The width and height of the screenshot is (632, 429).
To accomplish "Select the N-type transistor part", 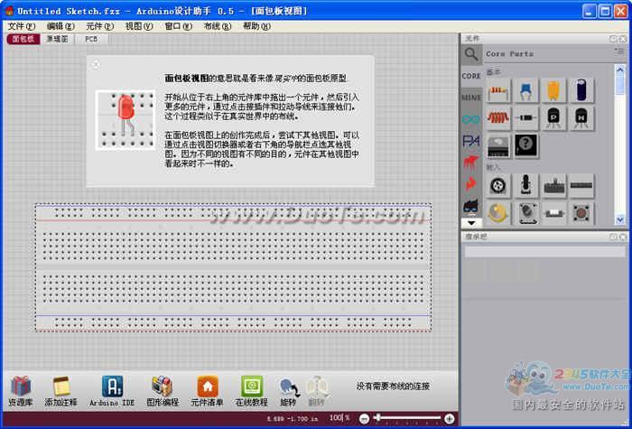I will pyautogui.click(x=581, y=118).
